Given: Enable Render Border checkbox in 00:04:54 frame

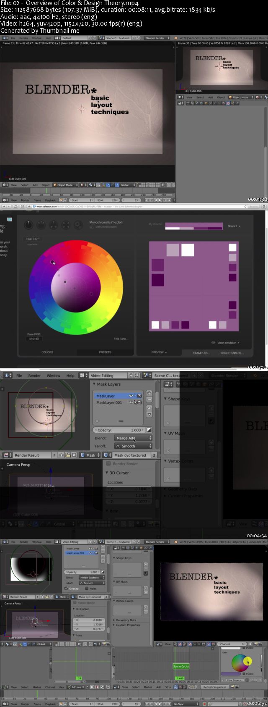Looking at the screenshot, I should point(108,464).
